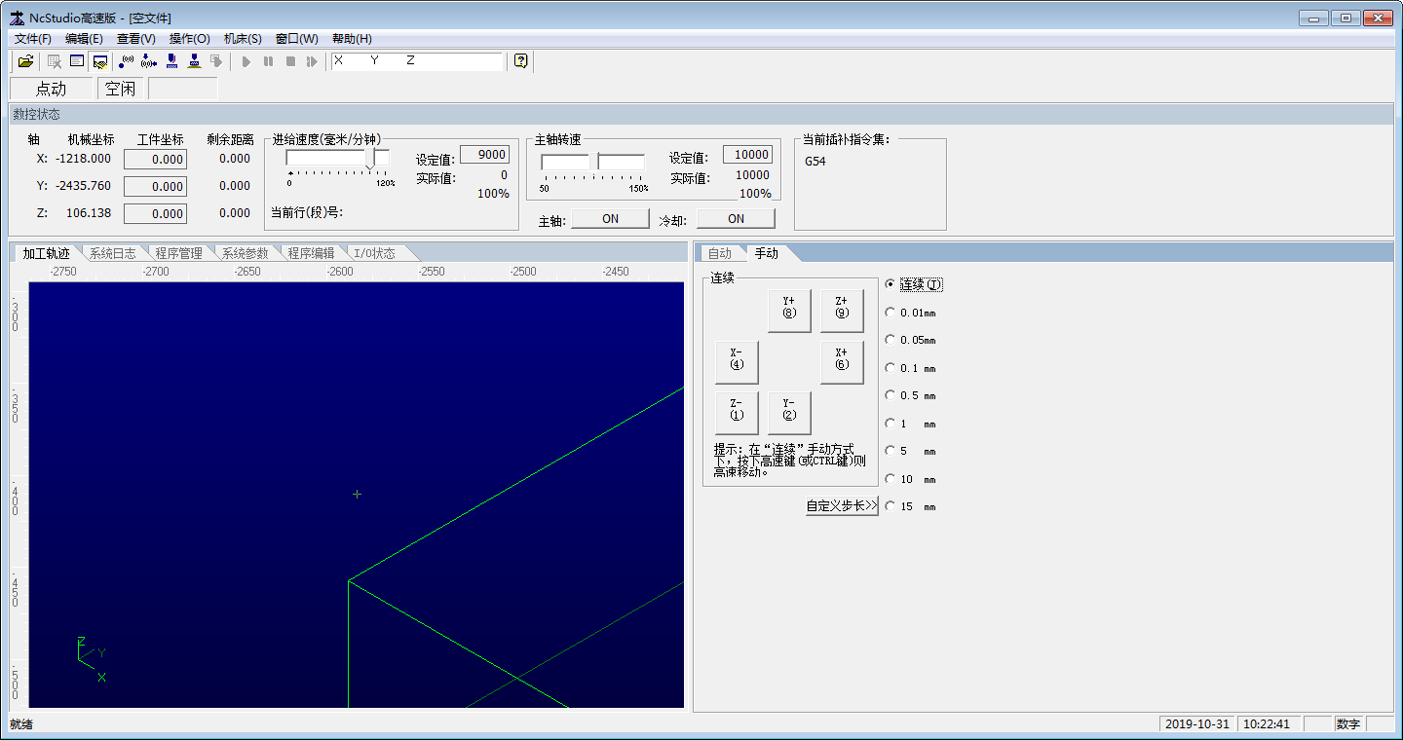
Task: Click the 点动 status box
Action: (51, 89)
